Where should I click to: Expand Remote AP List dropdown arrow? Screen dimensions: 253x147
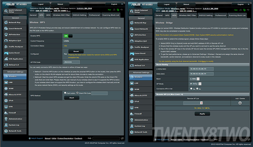pyautogui.click(x=201, y=103)
